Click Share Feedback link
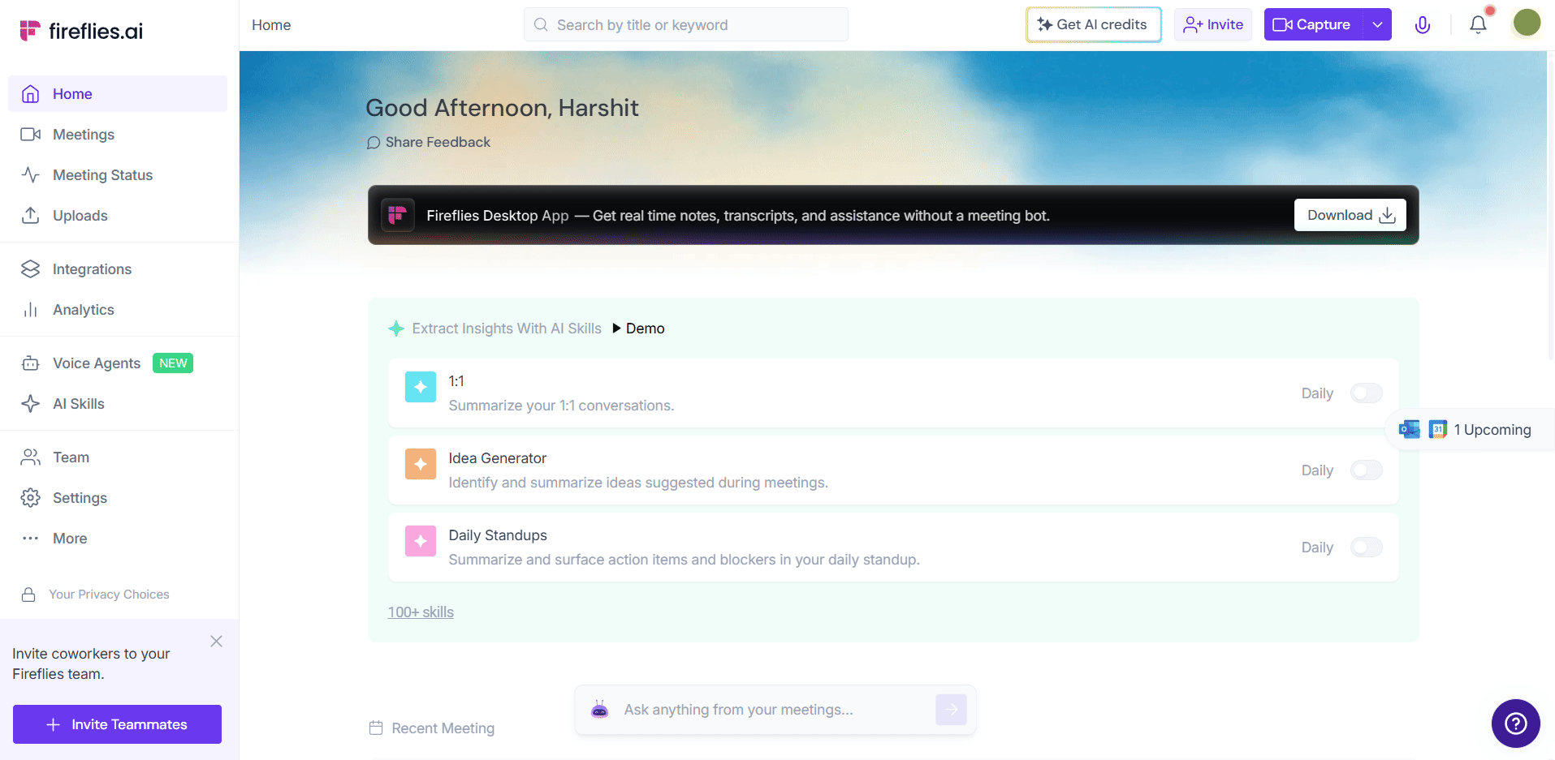This screenshot has width=1555, height=760. pos(429,143)
